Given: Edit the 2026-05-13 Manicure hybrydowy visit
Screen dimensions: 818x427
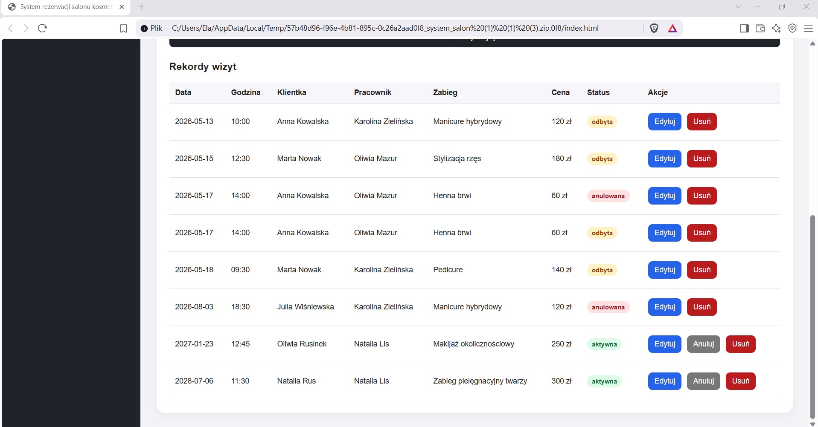Looking at the screenshot, I should pos(664,121).
